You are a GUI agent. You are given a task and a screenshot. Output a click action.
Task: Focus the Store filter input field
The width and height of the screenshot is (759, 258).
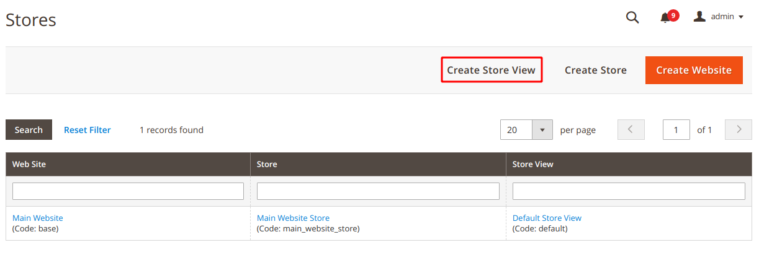[x=378, y=191]
